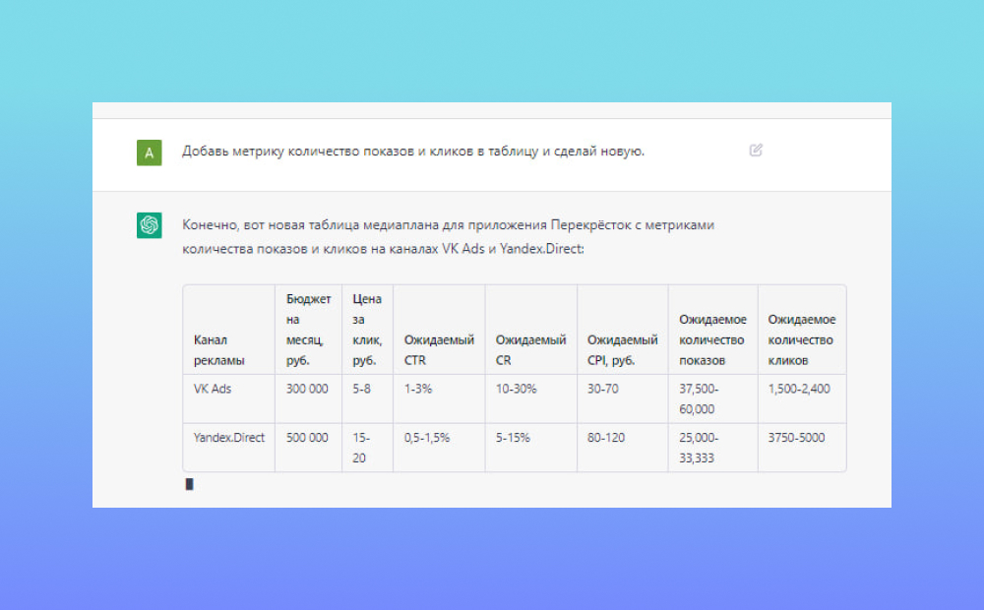Click the green user avatar A
This screenshot has width=984, height=610.
tap(150, 152)
